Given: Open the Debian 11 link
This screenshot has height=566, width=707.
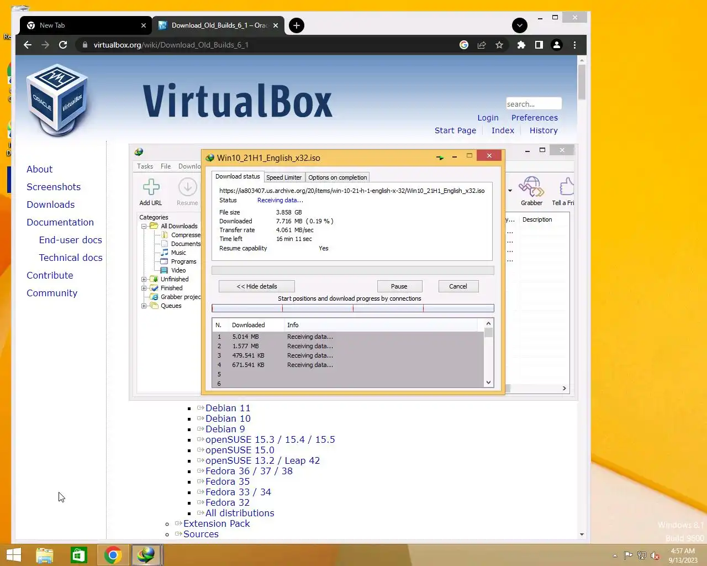Looking at the screenshot, I should (x=228, y=408).
